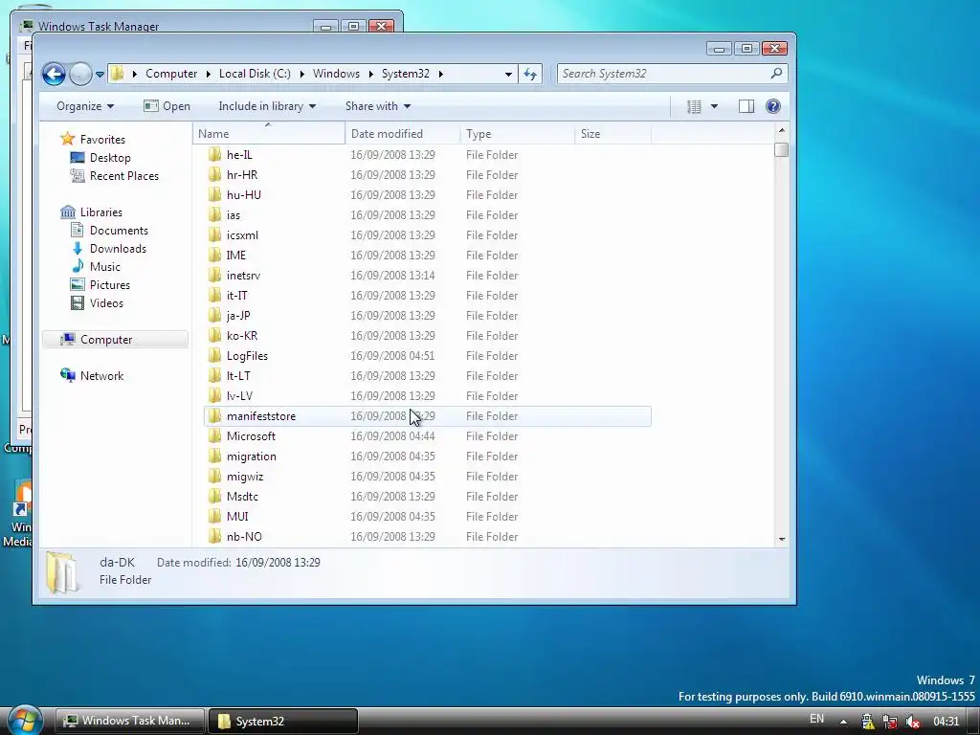Focus the Search System32 field

(672, 74)
